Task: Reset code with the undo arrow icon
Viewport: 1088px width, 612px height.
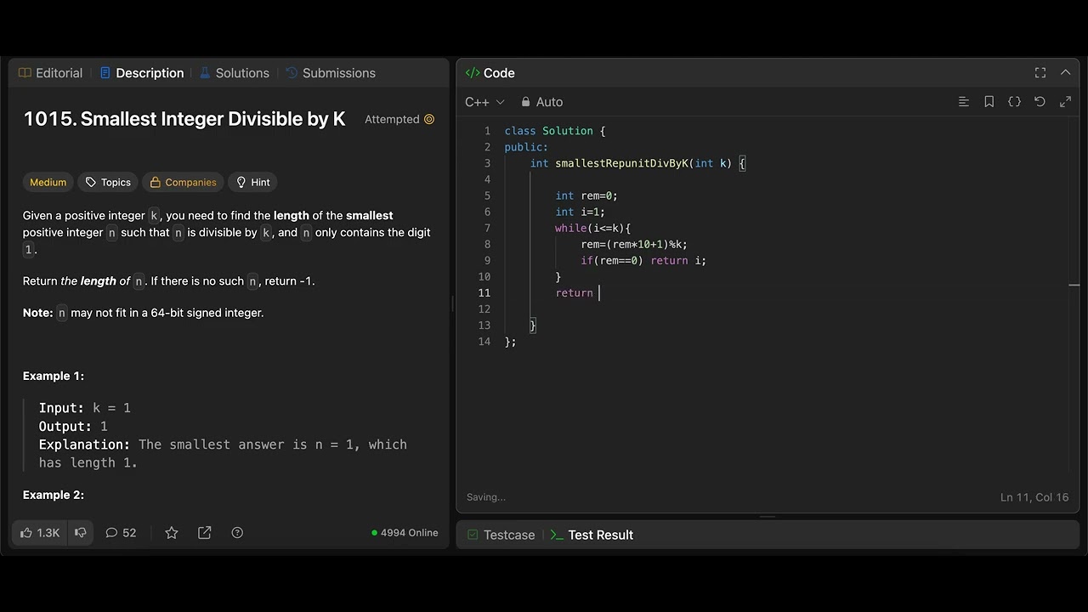Action: point(1040,102)
